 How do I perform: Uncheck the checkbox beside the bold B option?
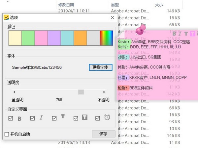[11, 118]
